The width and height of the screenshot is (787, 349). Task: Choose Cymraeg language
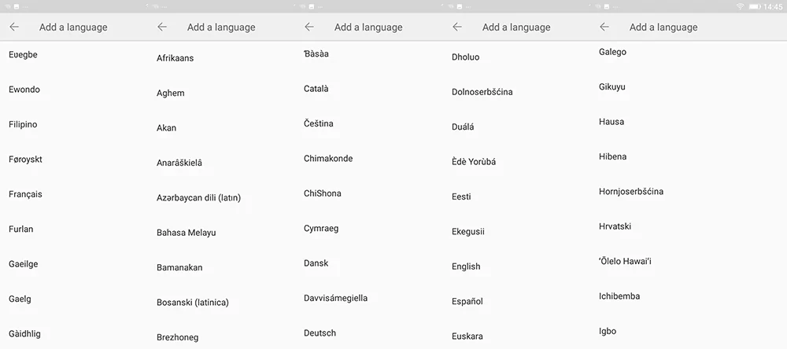pos(321,228)
